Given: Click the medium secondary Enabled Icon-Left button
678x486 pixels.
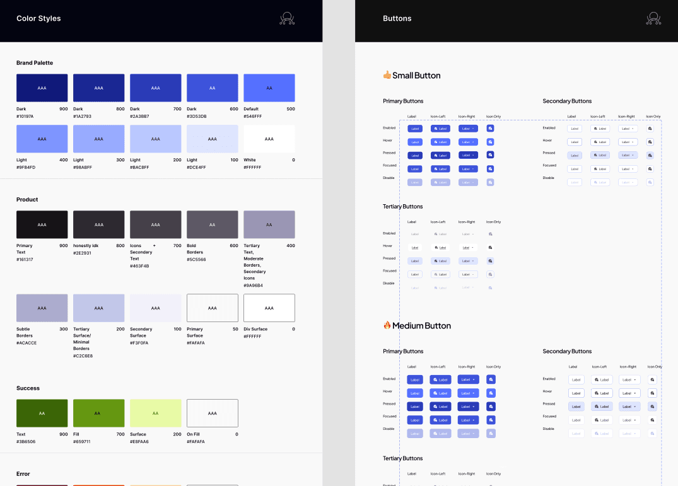Looking at the screenshot, I should (x=602, y=379).
